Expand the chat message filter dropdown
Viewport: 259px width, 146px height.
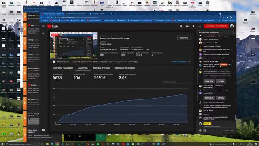210,32
